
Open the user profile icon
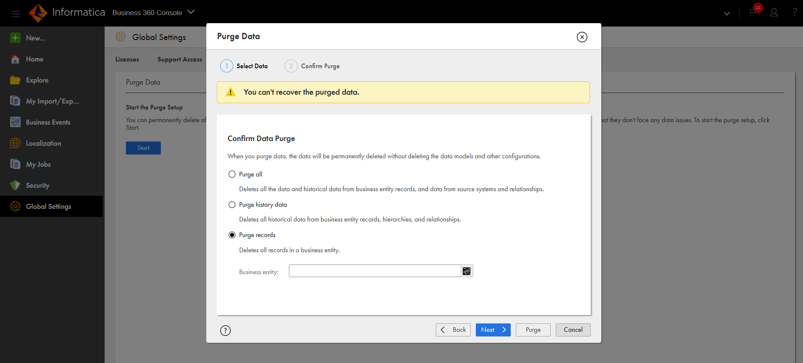774,13
